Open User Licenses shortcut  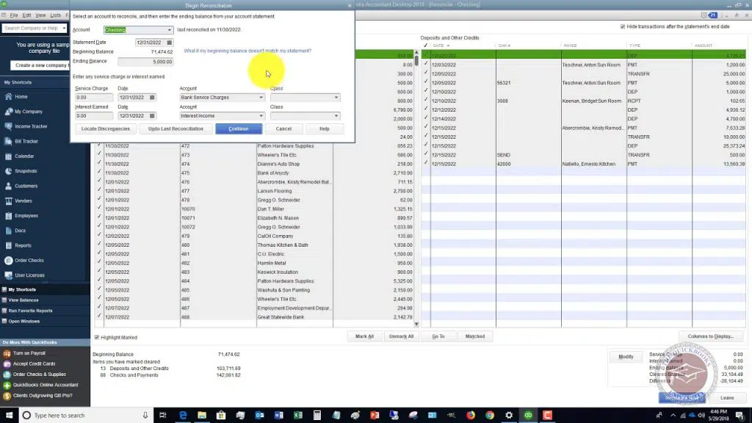coord(29,275)
